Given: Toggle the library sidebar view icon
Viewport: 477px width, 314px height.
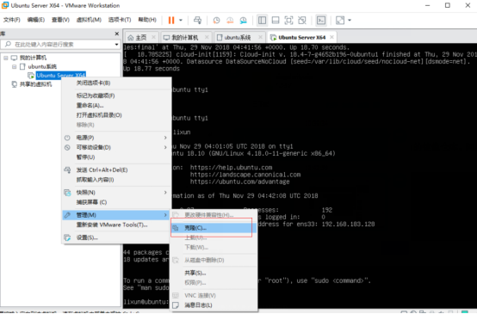Looking at the screenshot, I should [262, 21].
